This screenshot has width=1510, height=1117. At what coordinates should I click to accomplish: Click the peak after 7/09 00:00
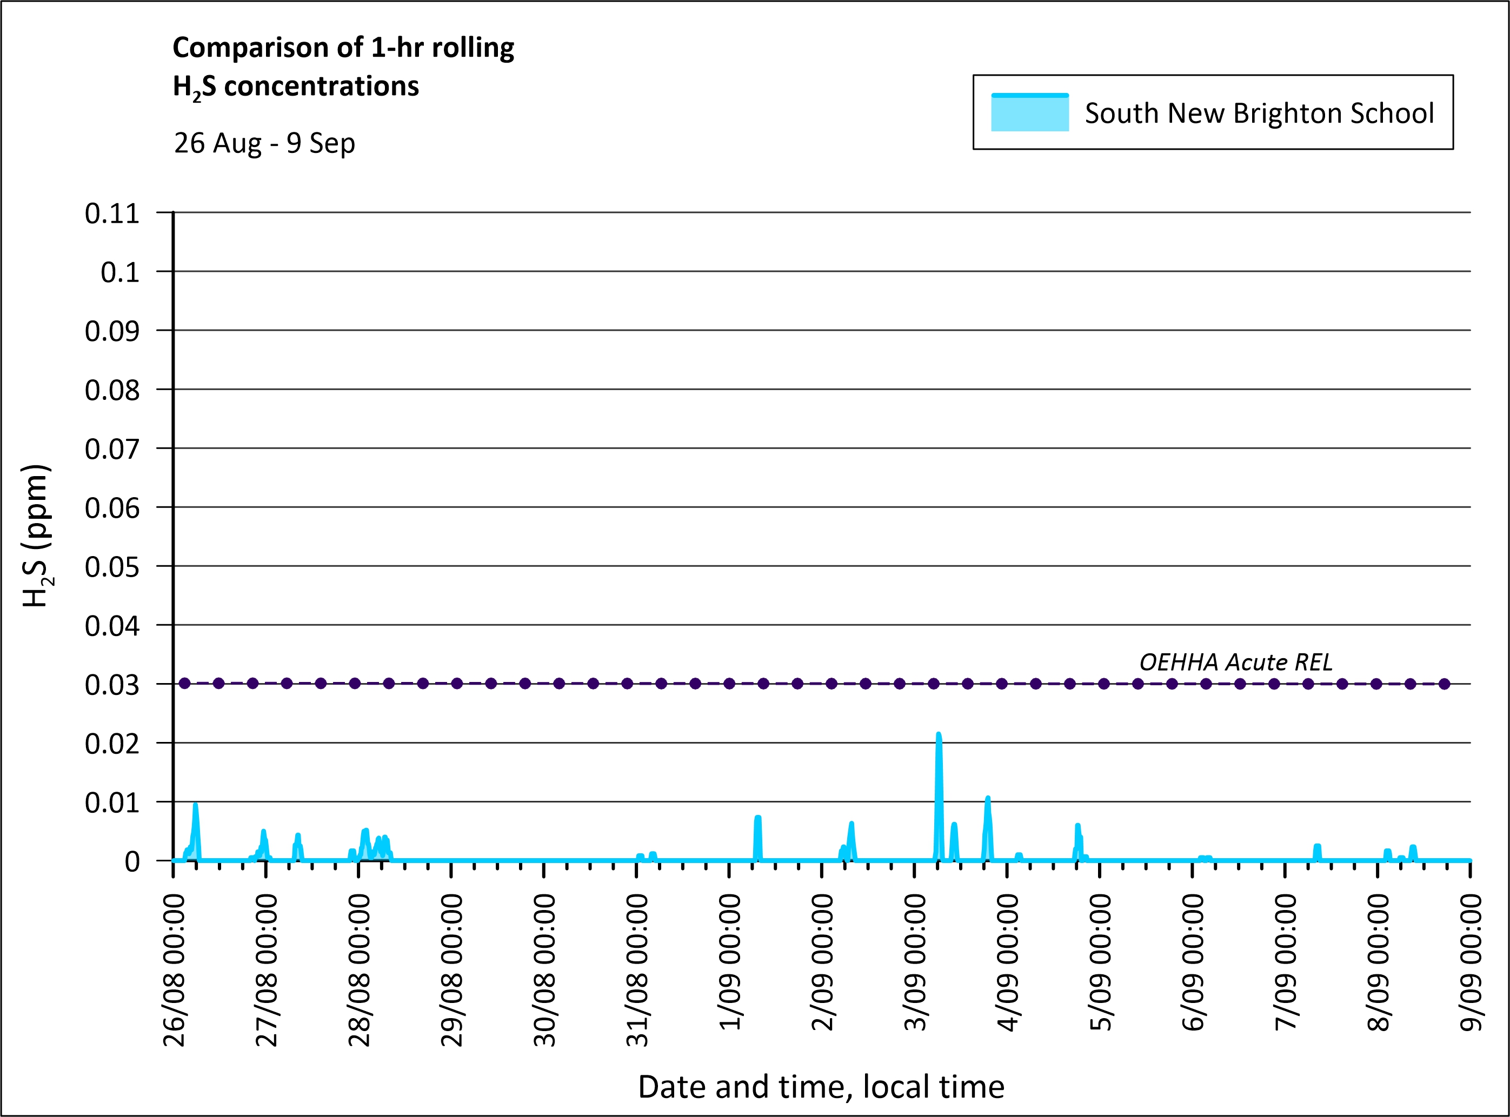click(x=1317, y=847)
